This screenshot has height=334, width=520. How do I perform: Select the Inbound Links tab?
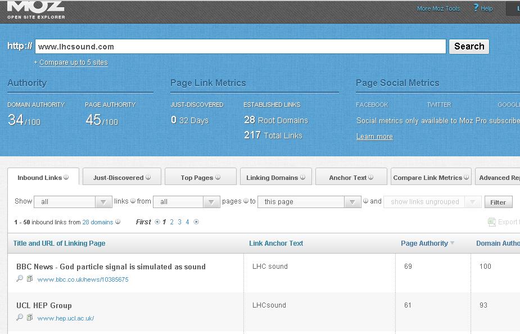coord(43,177)
